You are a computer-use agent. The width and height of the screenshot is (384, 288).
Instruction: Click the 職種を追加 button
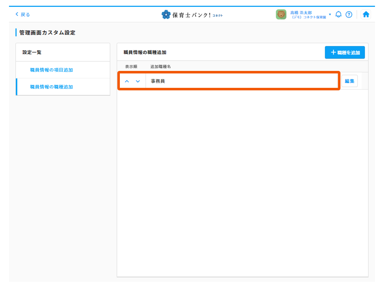344,52
